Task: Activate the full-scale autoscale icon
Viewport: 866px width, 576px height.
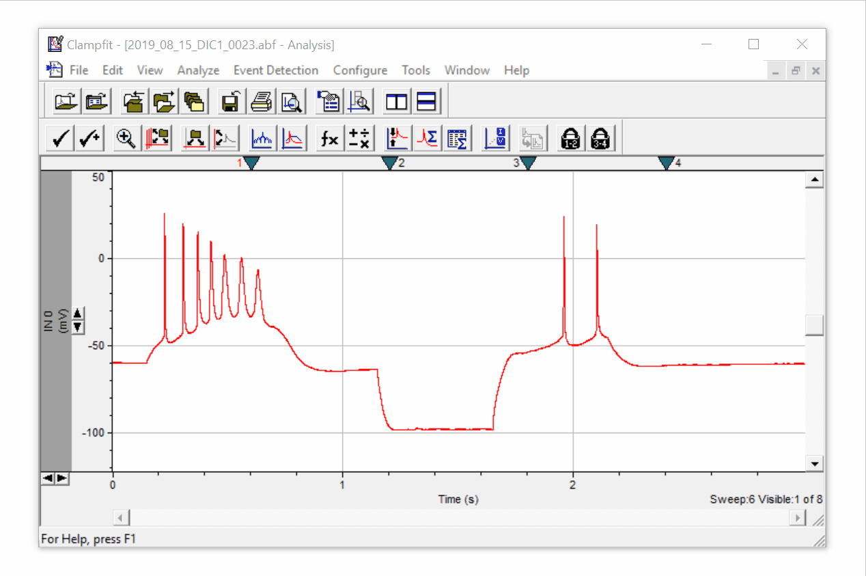Action: click(158, 137)
